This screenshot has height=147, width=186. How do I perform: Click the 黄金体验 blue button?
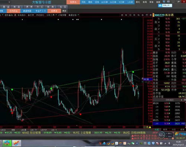pyautogui.click(x=27, y=11)
